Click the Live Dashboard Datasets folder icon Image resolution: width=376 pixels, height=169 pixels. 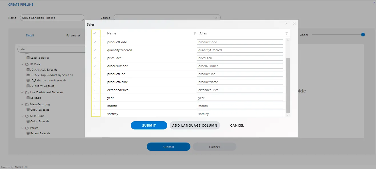[27, 92]
